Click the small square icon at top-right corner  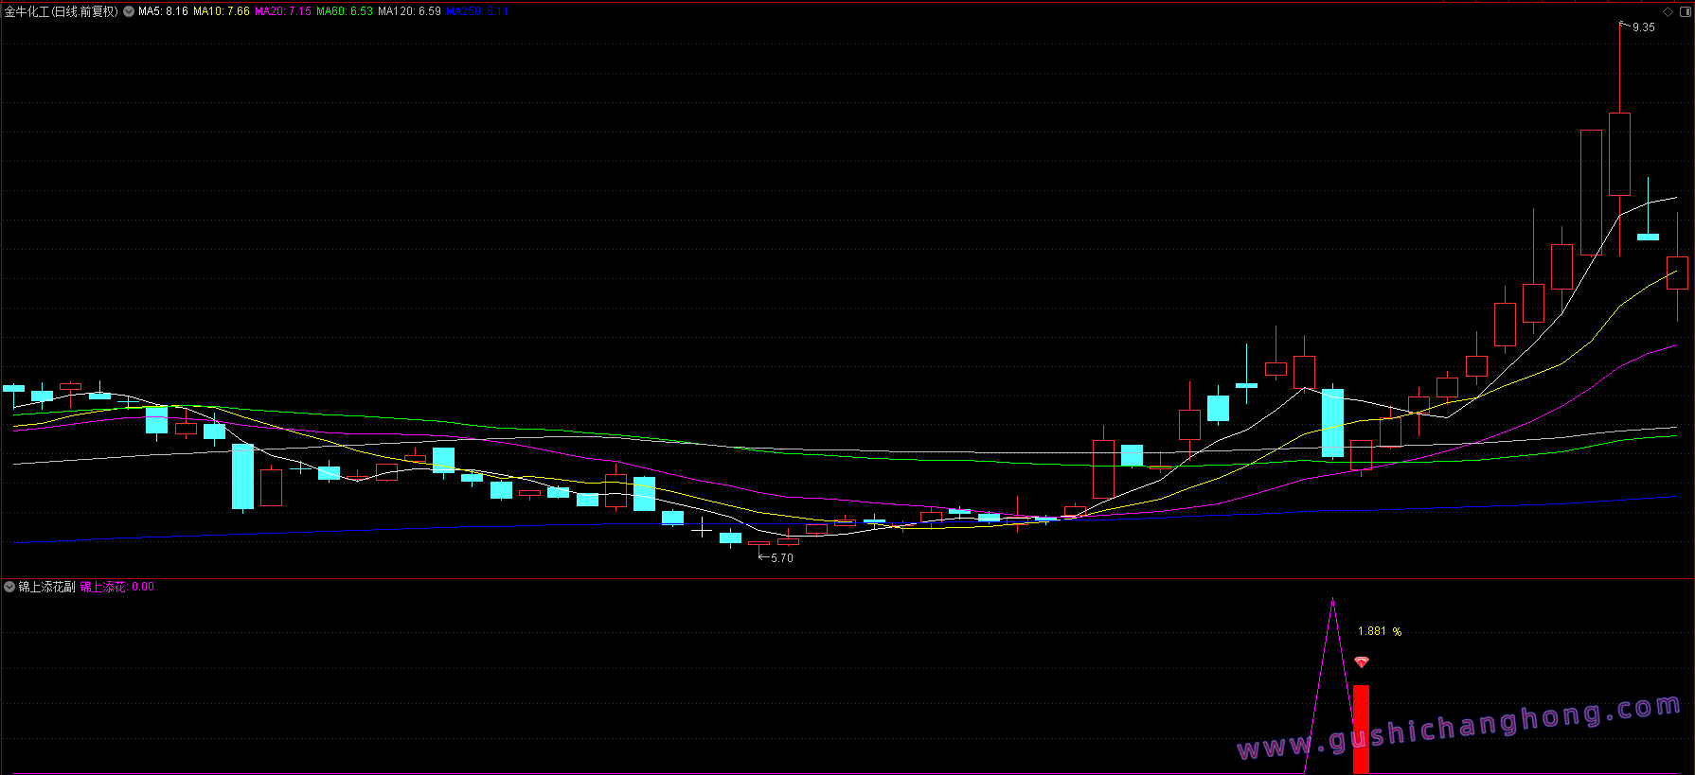click(1683, 11)
